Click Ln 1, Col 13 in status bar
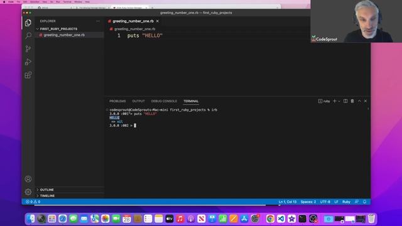402x226 pixels. click(288, 202)
